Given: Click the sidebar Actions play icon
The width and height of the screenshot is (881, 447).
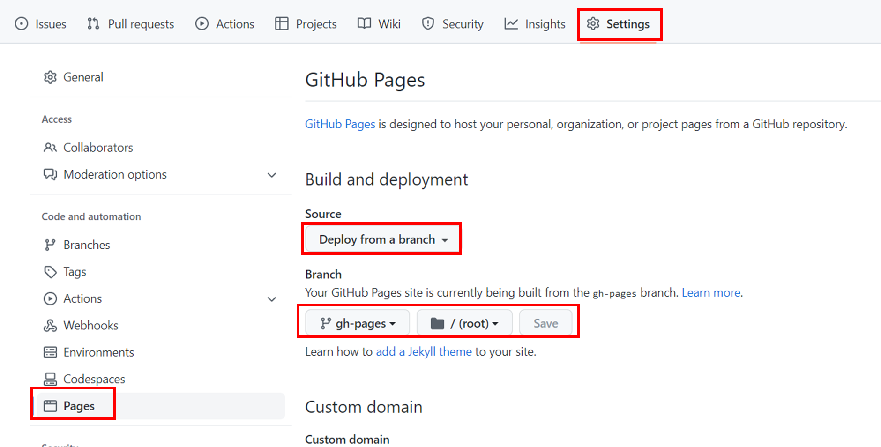Looking at the screenshot, I should [50, 298].
